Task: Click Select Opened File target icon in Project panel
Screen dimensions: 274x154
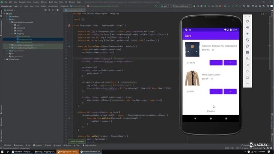Action: [45, 10]
